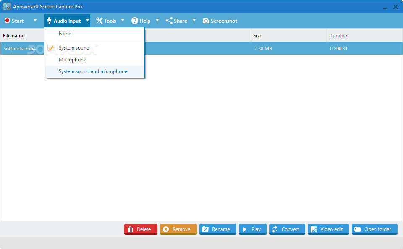Click the Help question mark icon
The image size is (403, 249).
135,21
